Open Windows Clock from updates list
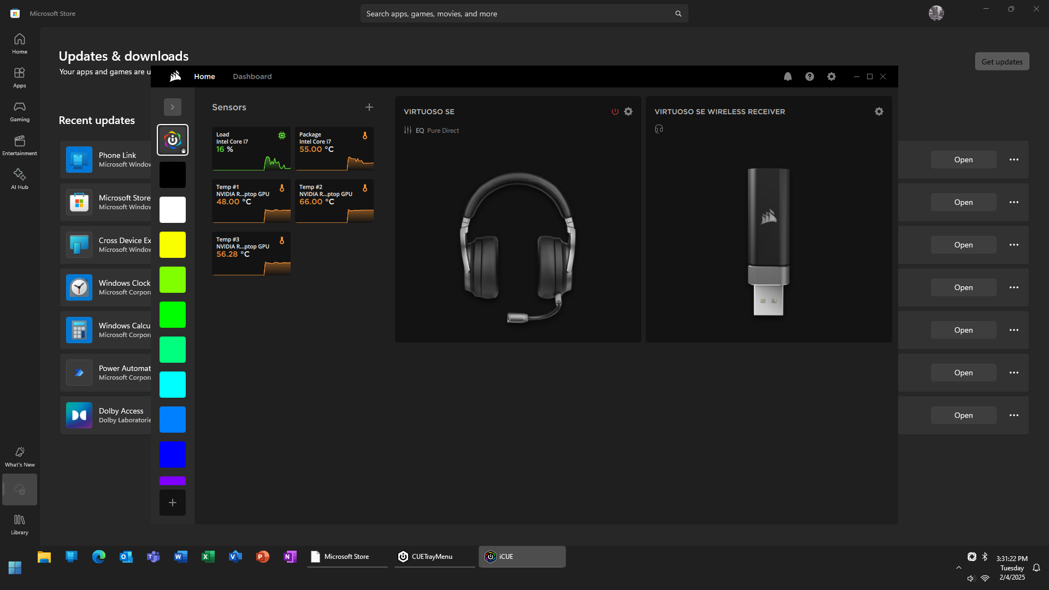The image size is (1049, 590). pyautogui.click(x=963, y=287)
